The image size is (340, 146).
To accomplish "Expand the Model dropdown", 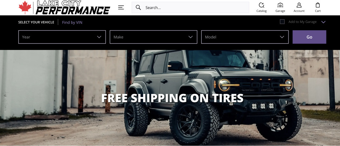I will (x=245, y=37).
